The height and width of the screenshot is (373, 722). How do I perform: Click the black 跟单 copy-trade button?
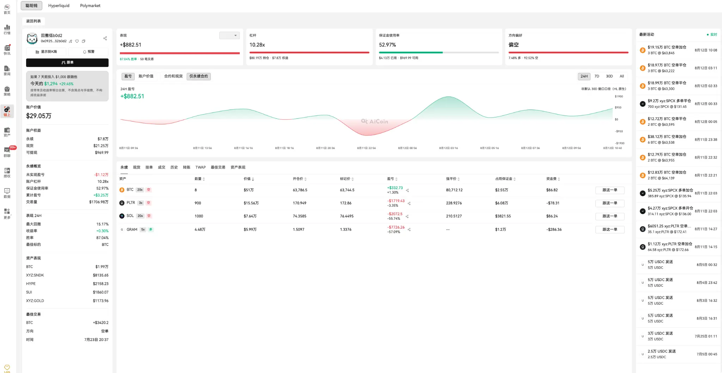coord(67,62)
